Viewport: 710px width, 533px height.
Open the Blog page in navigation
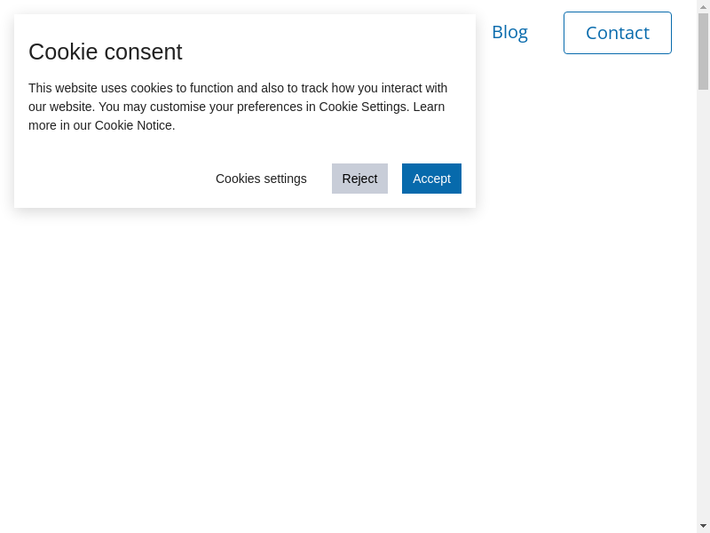point(509,32)
